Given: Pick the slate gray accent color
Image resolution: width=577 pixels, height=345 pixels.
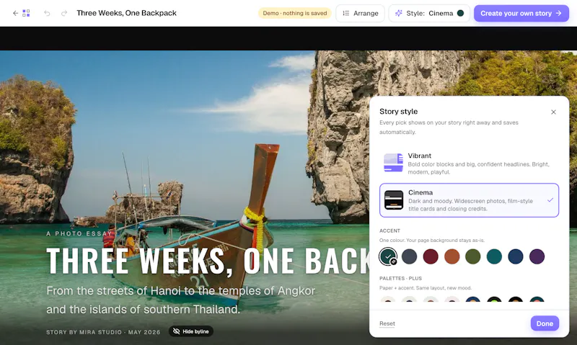Looking at the screenshot, I should click(x=409, y=256).
